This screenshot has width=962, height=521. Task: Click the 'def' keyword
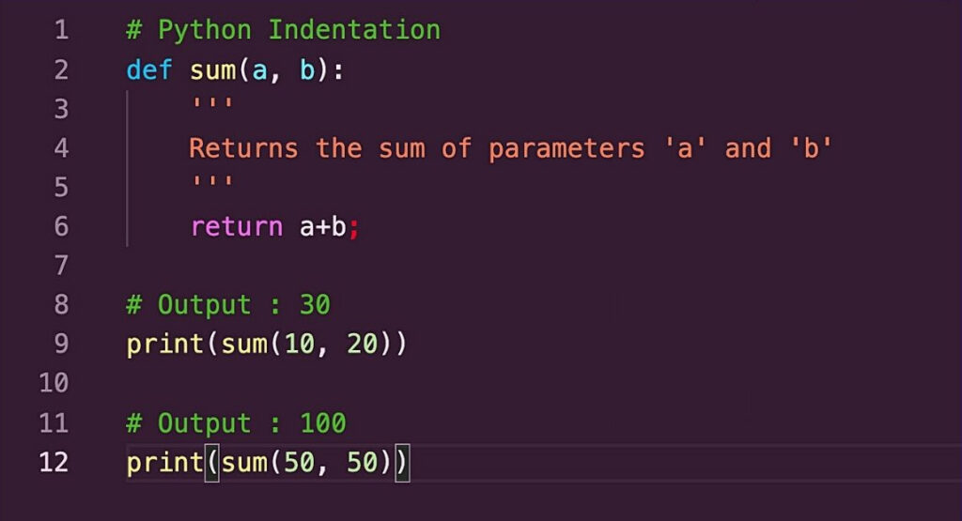pyautogui.click(x=149, y=69)
